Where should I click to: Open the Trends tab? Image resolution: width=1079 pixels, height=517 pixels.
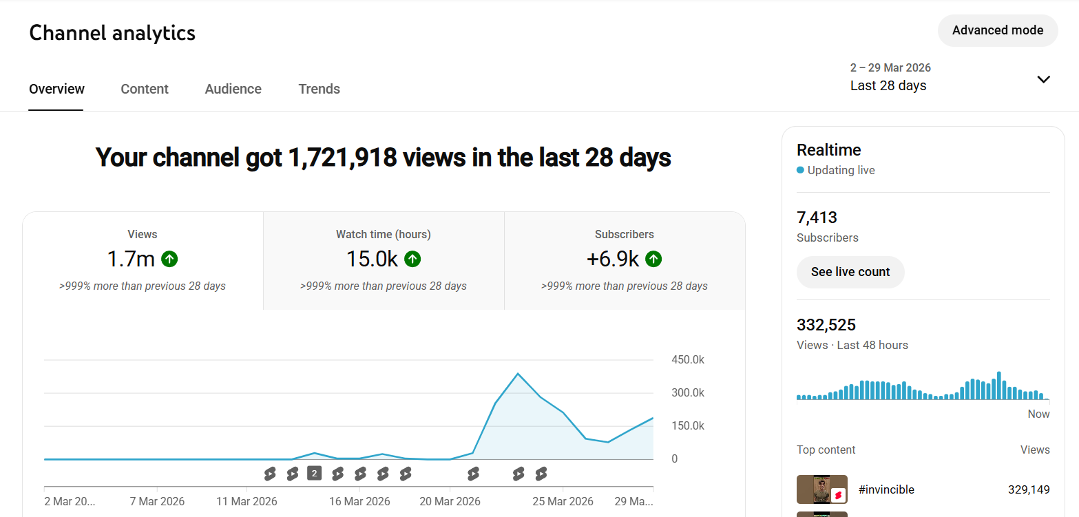coord(319,89)
